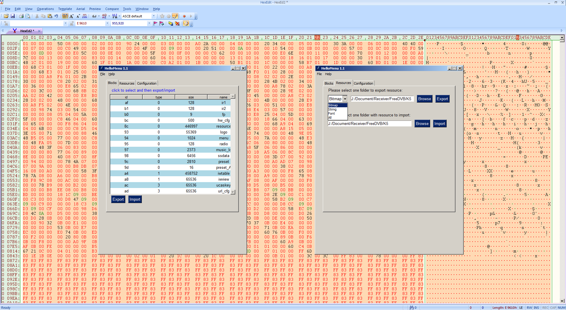Select All in the resource type list

[x=338, y=118]
